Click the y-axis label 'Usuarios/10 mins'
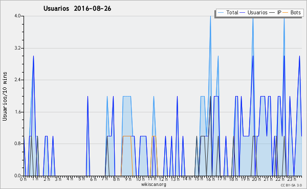This screenshot has height=189, width=307. (x=5, y=97)
